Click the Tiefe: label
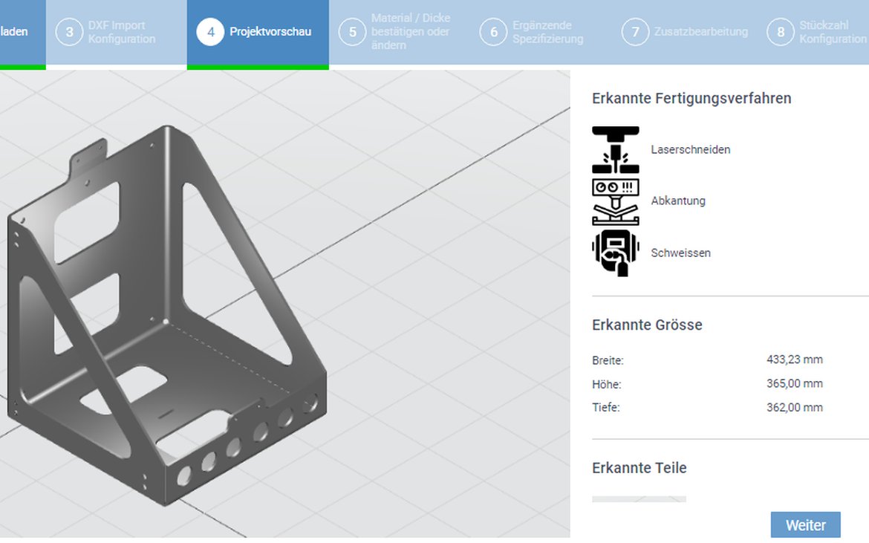The image size is (869, 543). (606, 408)
